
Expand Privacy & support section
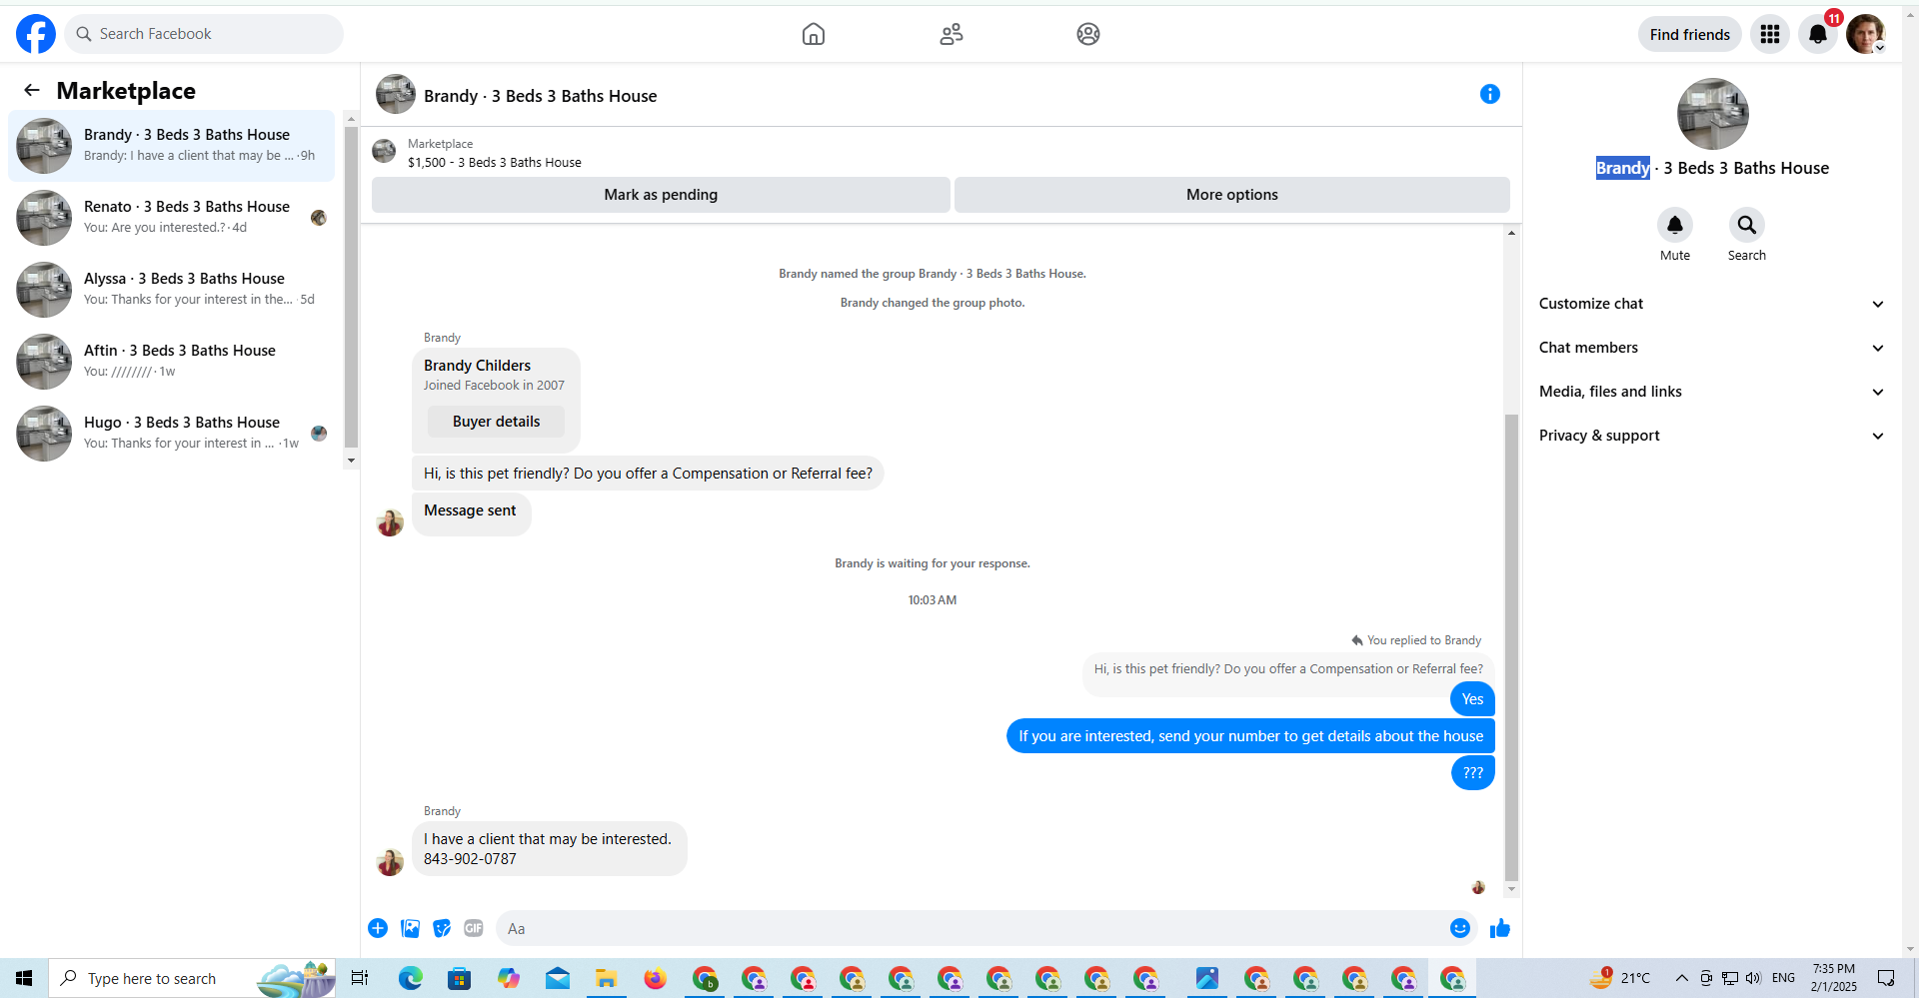1711,436
